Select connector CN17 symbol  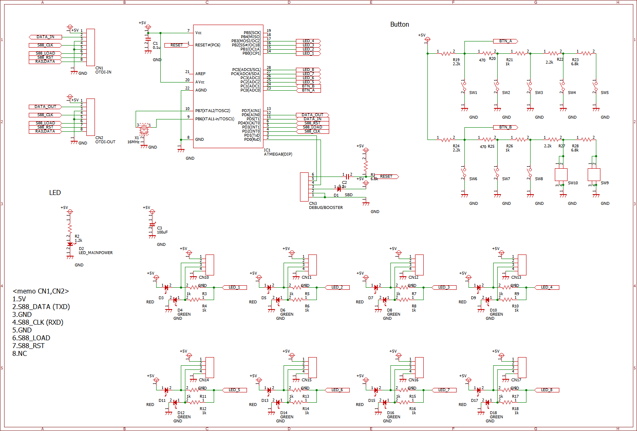click(522, 367)
